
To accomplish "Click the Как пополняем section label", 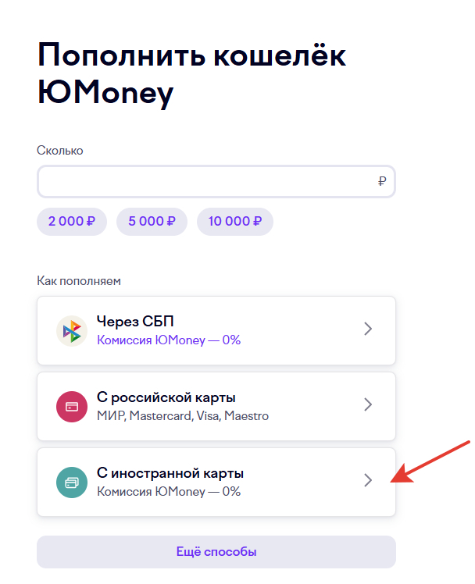I will coord(79,280).
